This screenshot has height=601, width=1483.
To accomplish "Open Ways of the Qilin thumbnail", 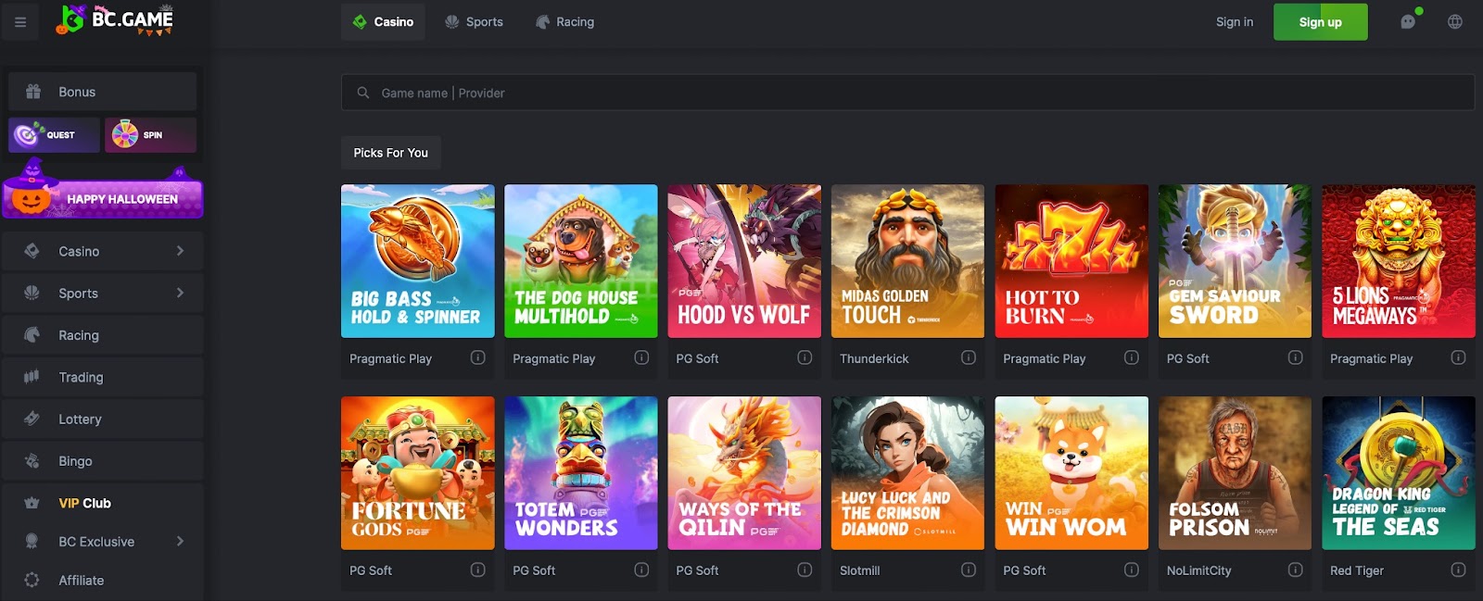I will coord(744,473).
